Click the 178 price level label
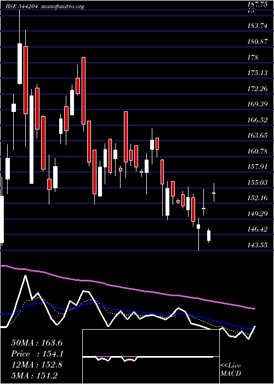This screenshot has height=384, width=274. coord(253,57)
